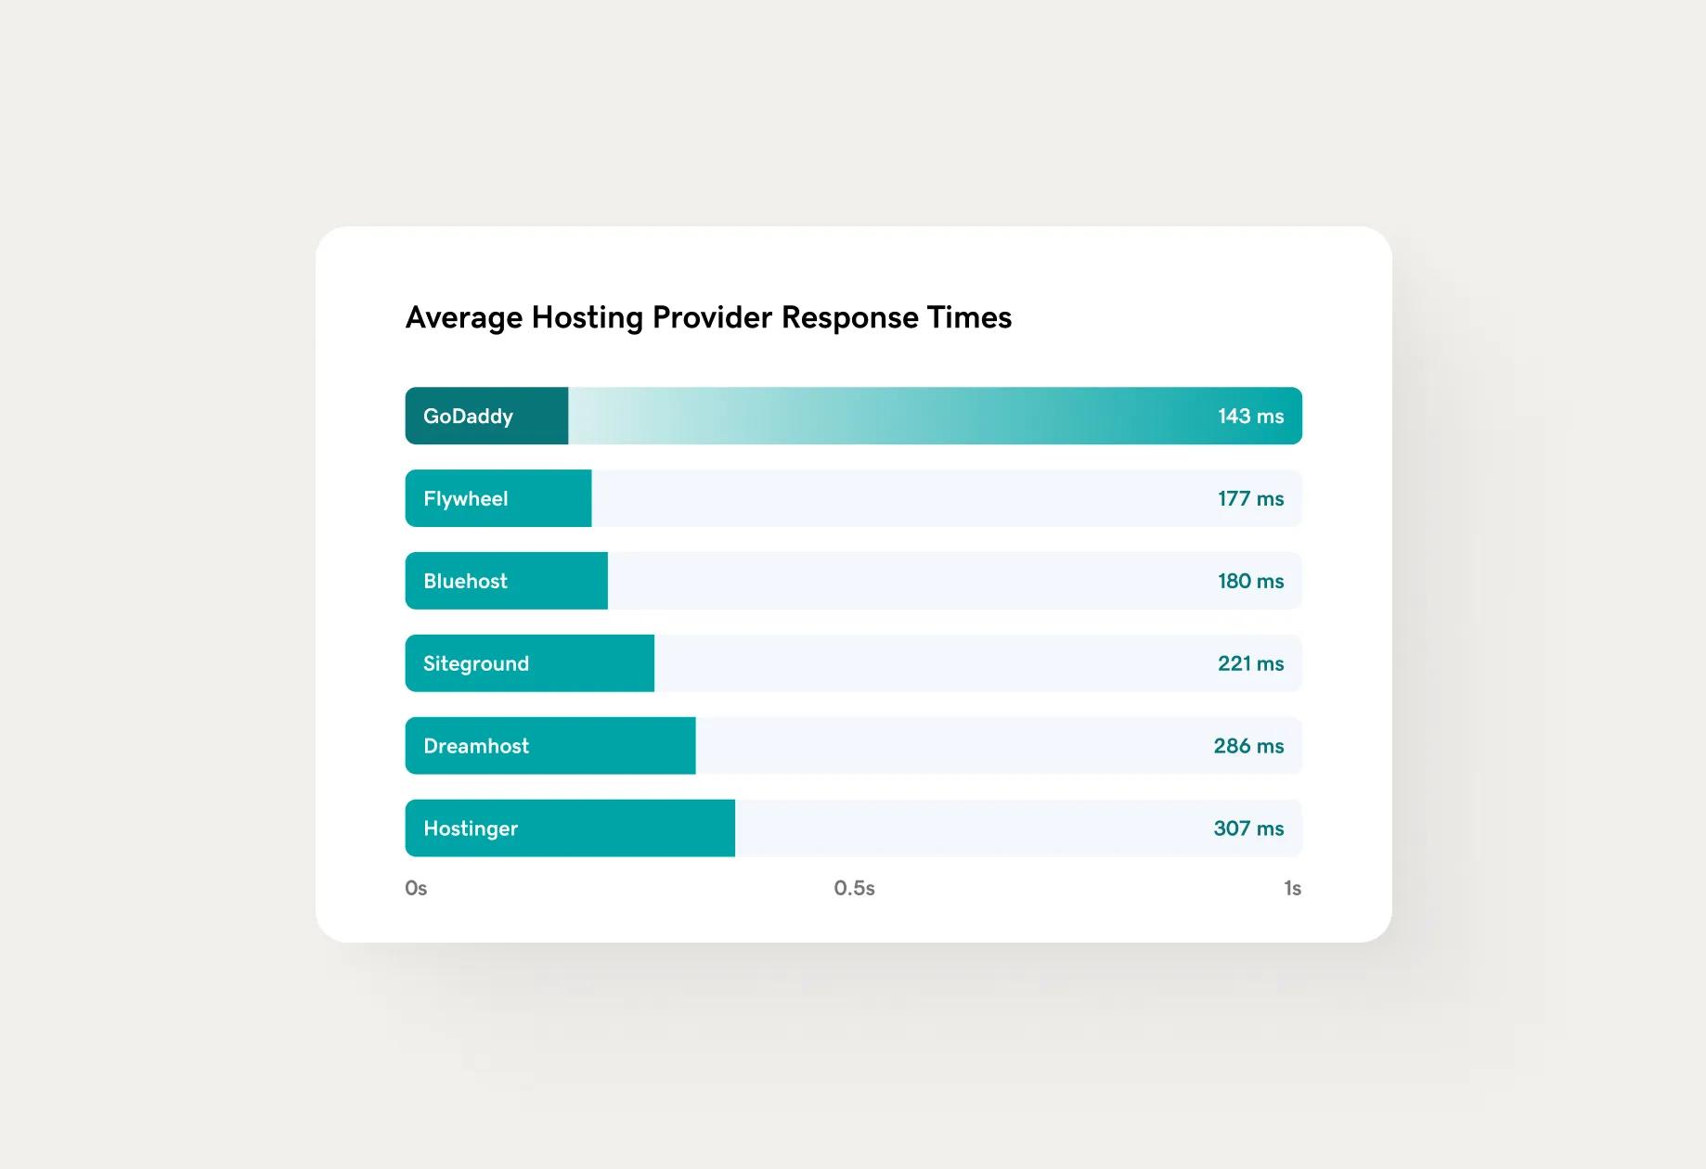Screen dimensions: 1706x1169
Task: Select the Bluehost bar label
Action: click(465, 582)
